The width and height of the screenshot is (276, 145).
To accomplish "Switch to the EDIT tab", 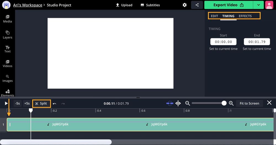I will (214, 16).
